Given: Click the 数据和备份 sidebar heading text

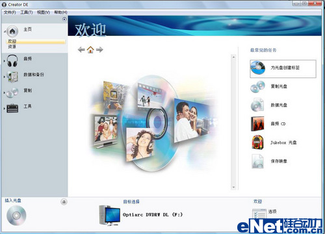Looking at the screenshot, I should [34, 75].
